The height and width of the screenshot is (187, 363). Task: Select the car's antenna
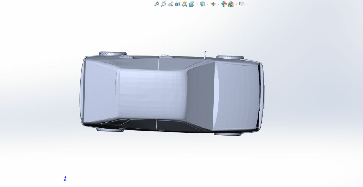pyautogui.click(x=205, y=56)
